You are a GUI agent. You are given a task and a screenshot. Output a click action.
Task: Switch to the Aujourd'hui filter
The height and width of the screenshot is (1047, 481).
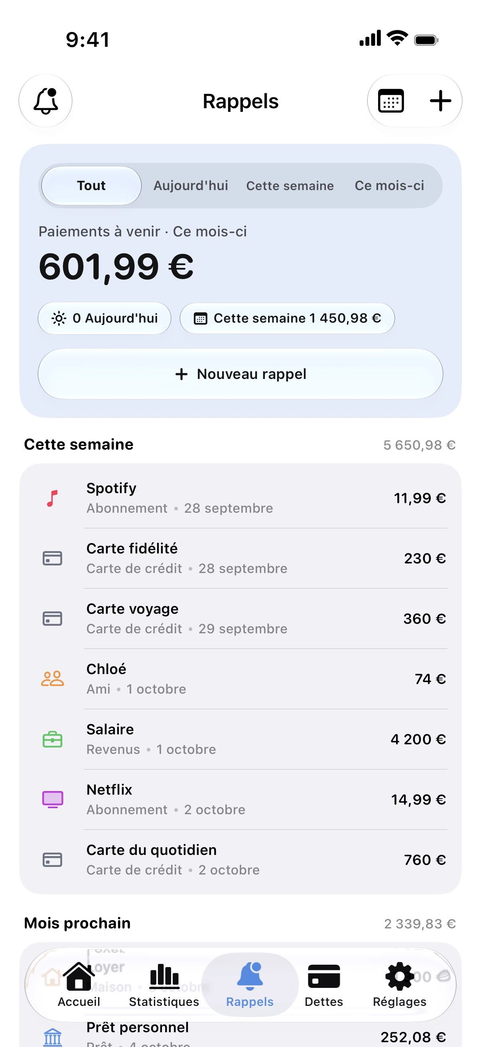pyautogui.click(x=191, y=186)
